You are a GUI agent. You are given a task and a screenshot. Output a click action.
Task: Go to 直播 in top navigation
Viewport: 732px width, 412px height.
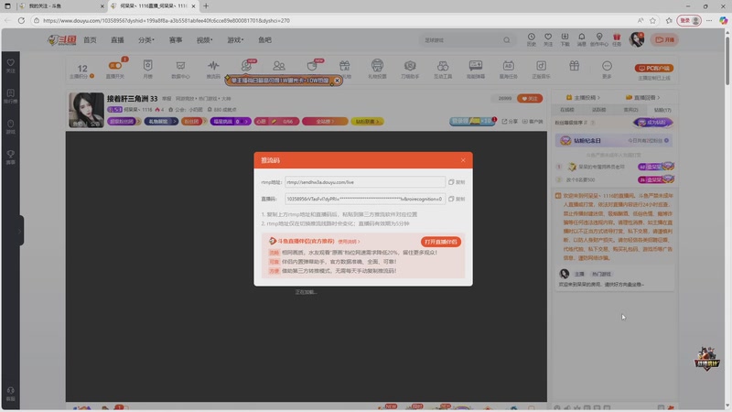(x=117, y=40)
